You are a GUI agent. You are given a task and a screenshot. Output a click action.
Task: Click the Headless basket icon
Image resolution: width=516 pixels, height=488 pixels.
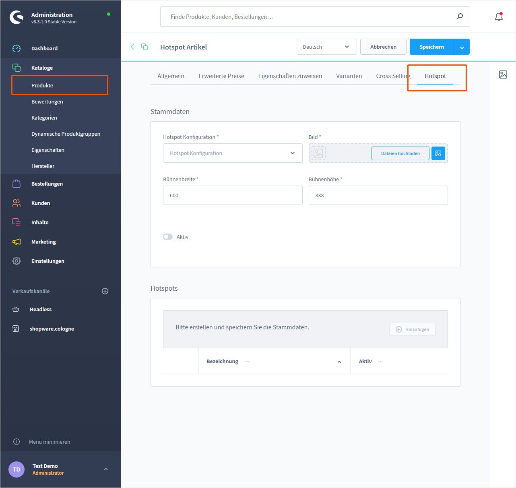(16, 309)
